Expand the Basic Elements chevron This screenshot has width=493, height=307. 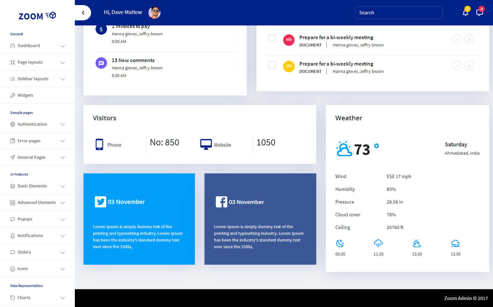(63, 186)
